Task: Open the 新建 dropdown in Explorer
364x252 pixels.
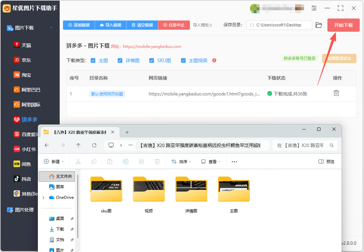Action: 54,162
